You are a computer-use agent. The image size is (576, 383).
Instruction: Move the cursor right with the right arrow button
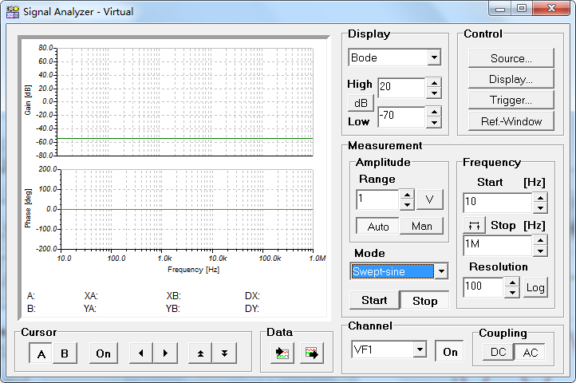[x=165, y=353]
